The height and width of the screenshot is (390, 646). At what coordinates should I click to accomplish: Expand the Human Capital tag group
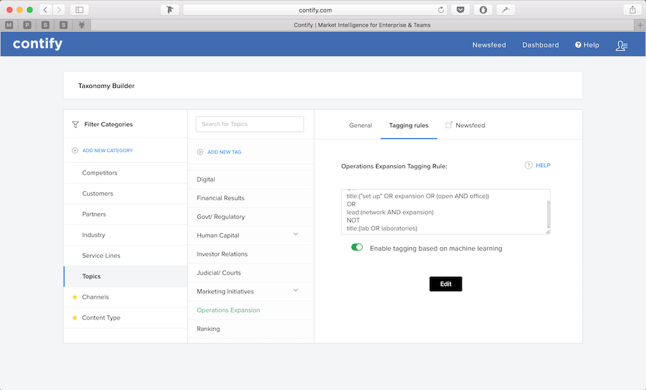(x=295, y=235)
